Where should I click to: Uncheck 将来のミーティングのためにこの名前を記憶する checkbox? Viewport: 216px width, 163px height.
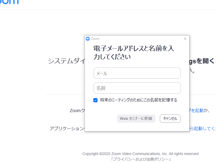95,100
